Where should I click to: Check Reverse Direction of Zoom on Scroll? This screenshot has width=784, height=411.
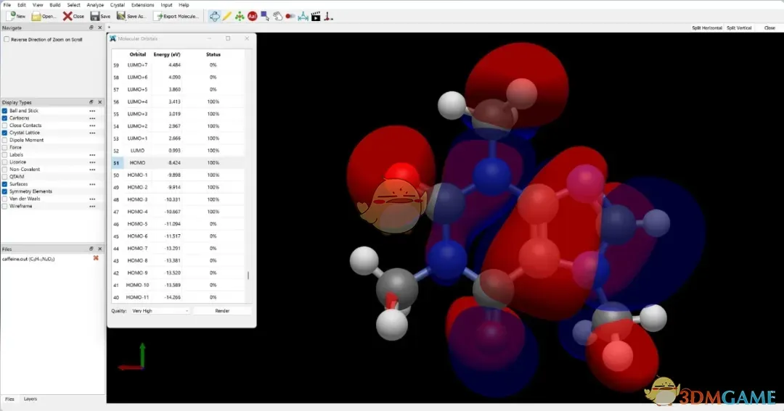tap(7, 39)
